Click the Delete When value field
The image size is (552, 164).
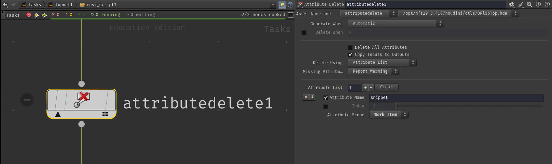[x=448, y=32]
